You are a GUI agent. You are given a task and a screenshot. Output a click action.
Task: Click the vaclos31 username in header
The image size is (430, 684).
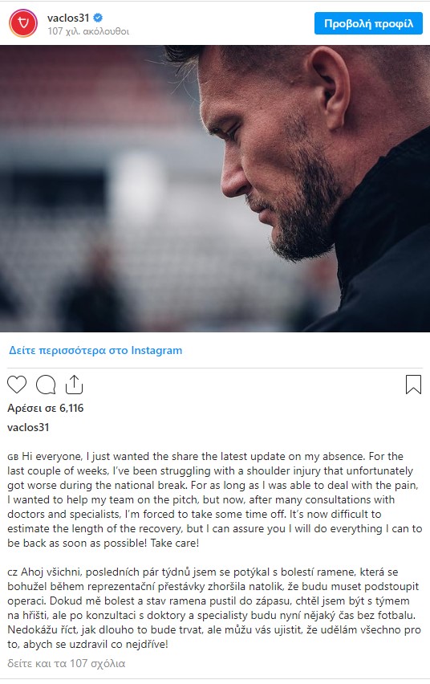(x=68, y=18)
